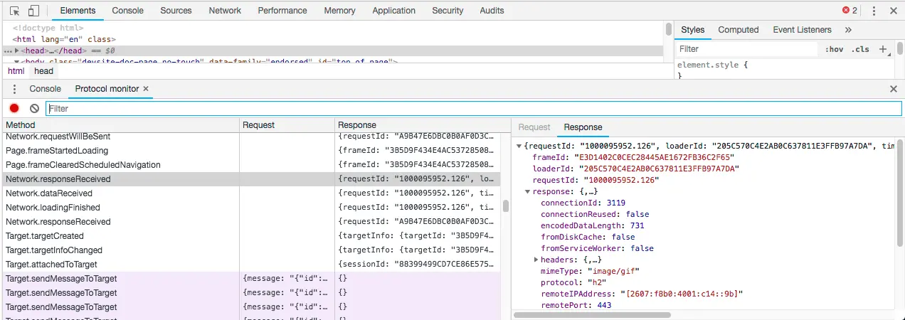
Task: Switch to the Network tab
Action: click(x=225, y=11)
